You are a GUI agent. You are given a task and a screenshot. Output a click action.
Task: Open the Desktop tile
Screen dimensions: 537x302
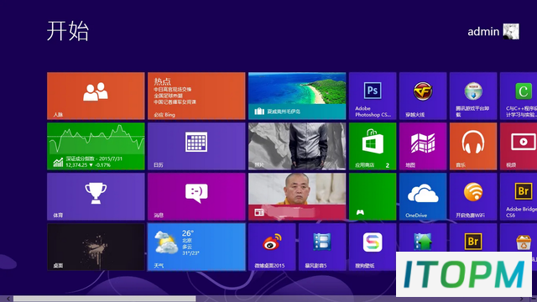96,247
